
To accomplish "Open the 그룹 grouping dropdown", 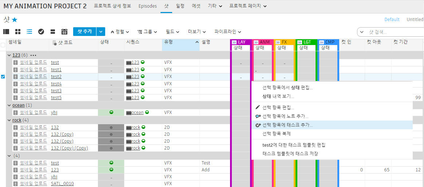I will click(147, 32).
